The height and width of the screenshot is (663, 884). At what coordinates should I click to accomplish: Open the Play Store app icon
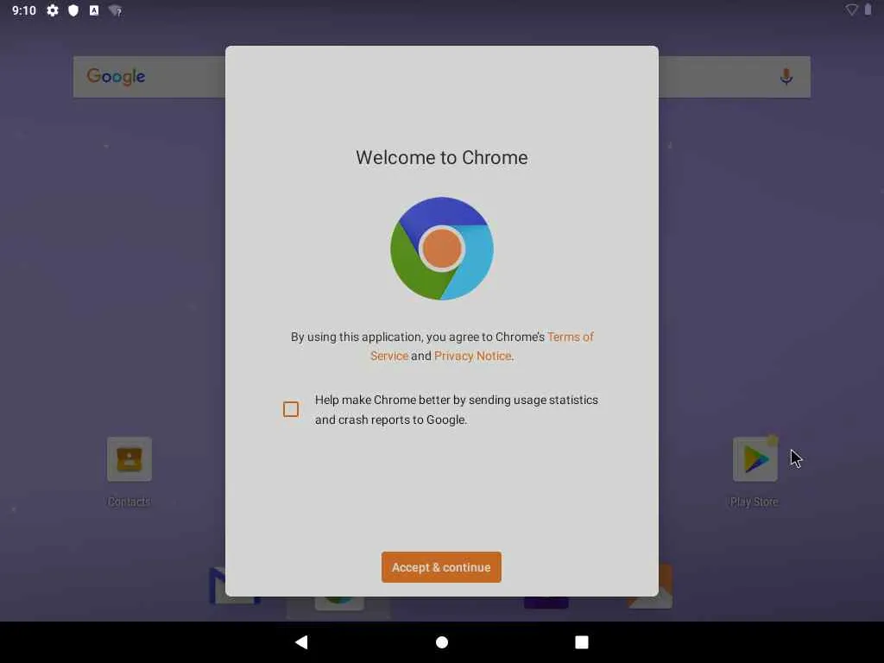[755, 459]
